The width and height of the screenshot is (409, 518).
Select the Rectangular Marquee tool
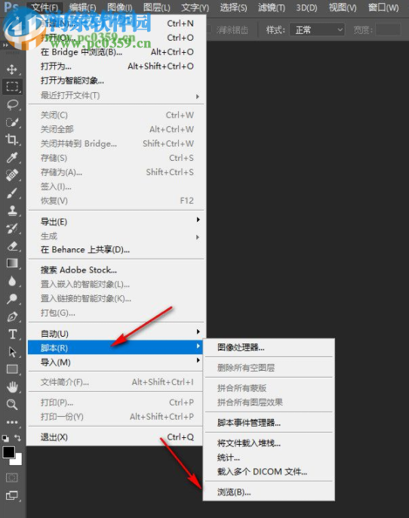click(12, 87)
